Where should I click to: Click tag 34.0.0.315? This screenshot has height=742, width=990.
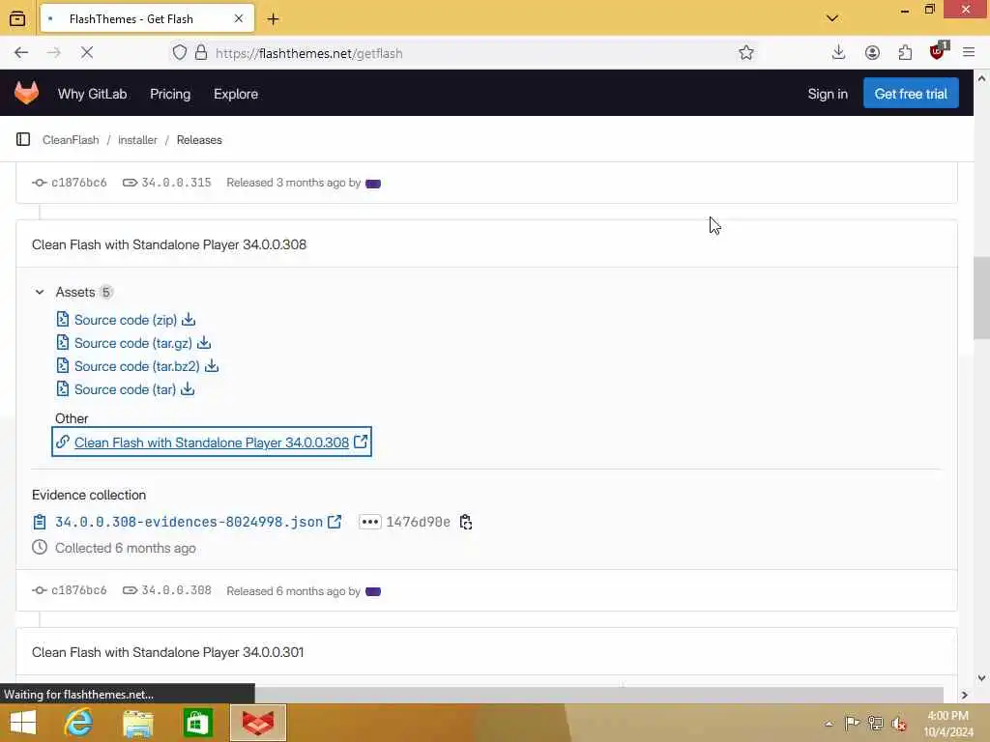point(176,183)
